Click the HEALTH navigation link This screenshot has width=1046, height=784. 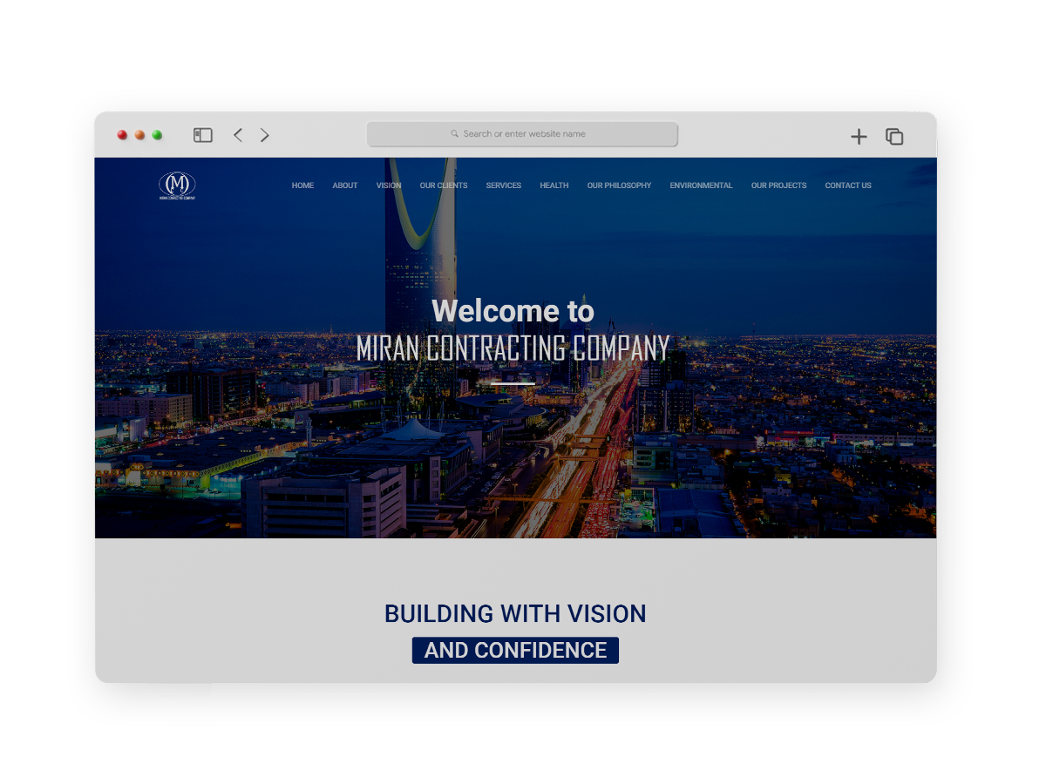tap(554, 186)
